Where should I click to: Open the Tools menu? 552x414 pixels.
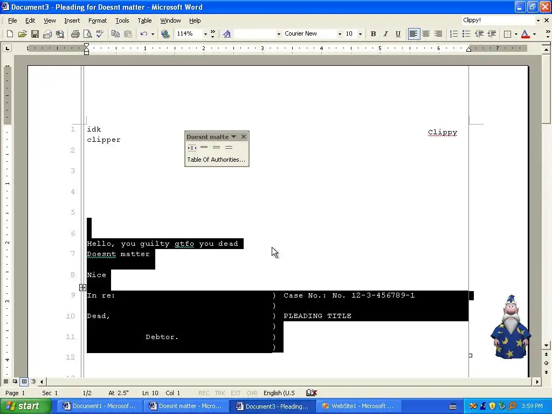click(122, 20)
